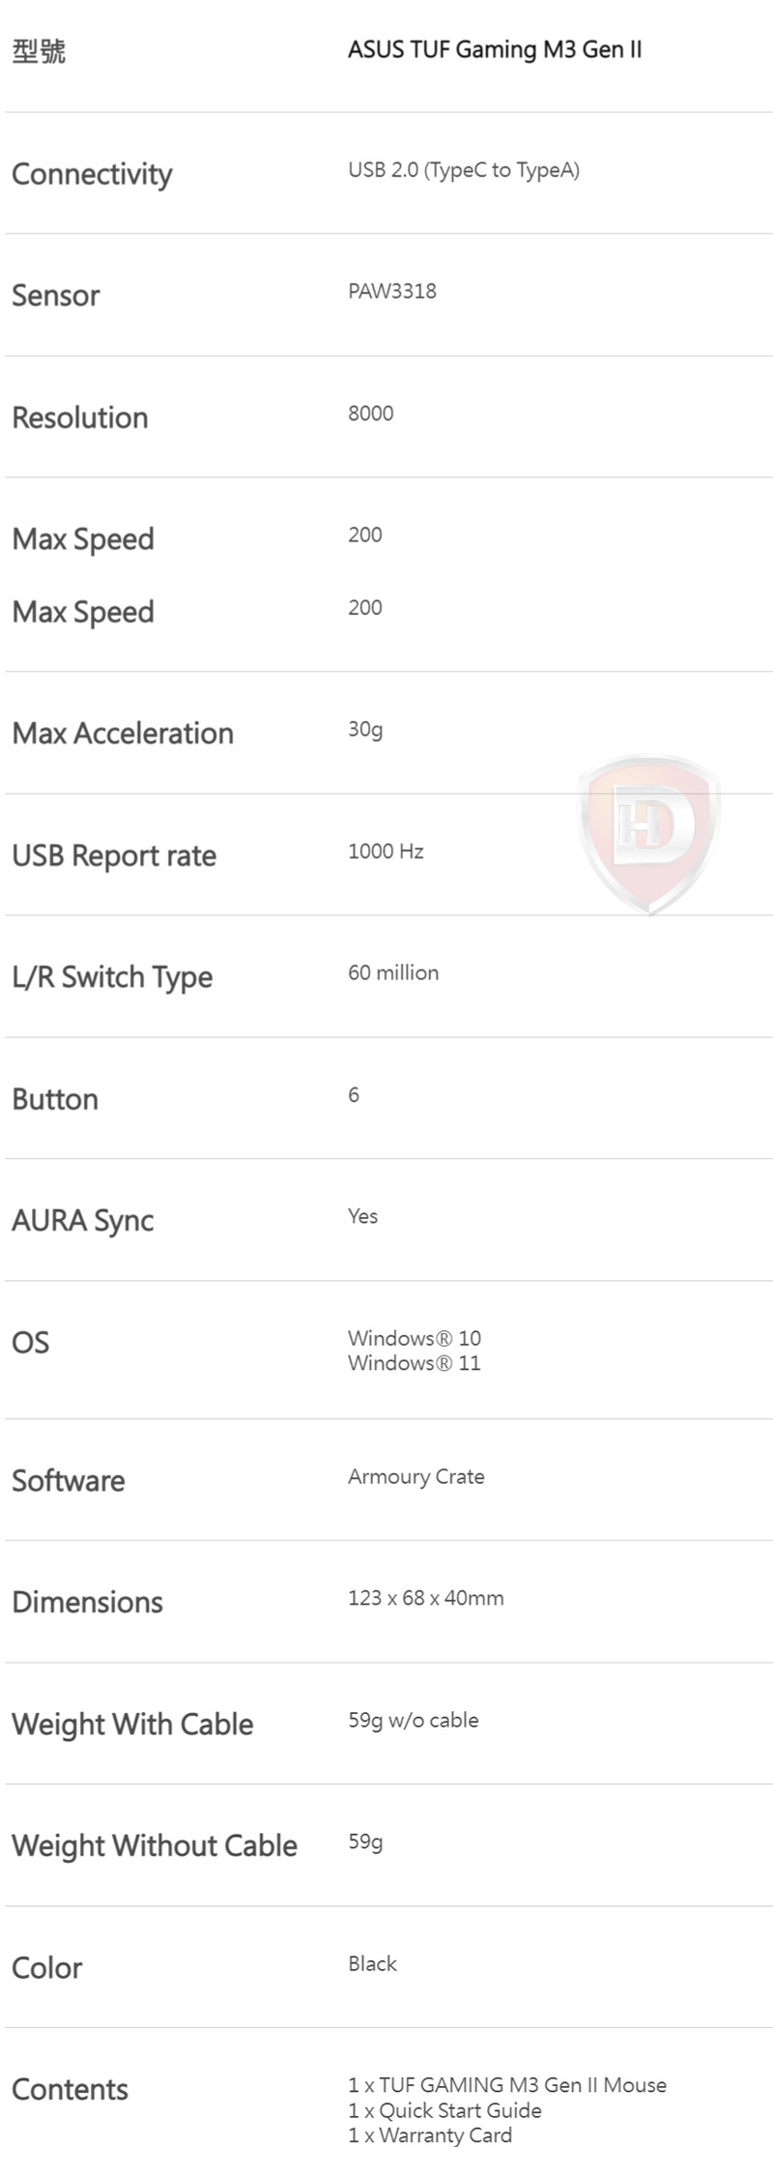Select the 123 x 68 x 40mm dimensions
Screen dimensions: 773x2178
click(426, 1598)
